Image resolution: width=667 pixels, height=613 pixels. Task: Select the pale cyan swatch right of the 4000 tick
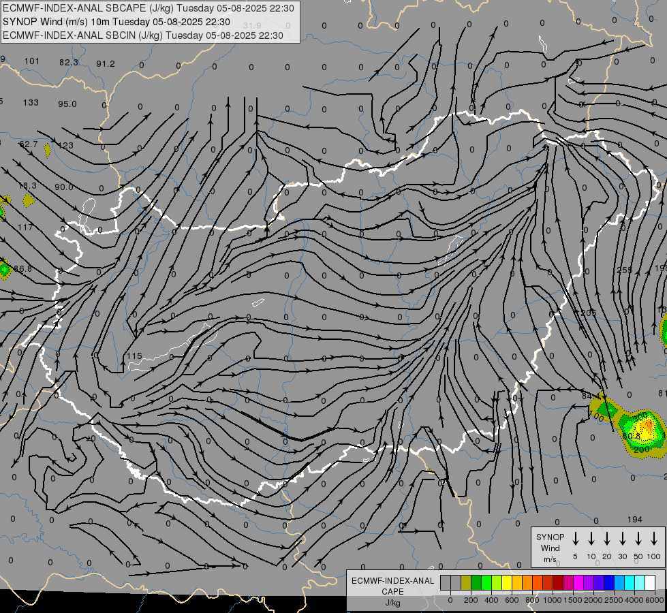click(639, 583)
